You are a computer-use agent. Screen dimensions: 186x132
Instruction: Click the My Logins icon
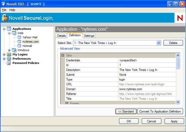(x=9, y=54)
